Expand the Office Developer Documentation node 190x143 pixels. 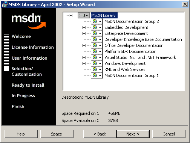tap(84, 45)
